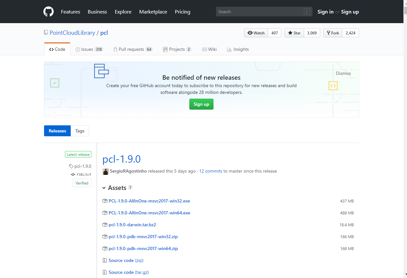Open the PointCloudLibrary owner link
The image size is (407, 278).
coord(72,33)
